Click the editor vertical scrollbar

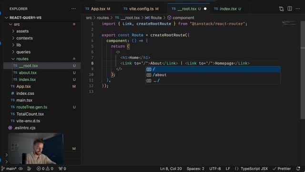click(x=303, y=70)
